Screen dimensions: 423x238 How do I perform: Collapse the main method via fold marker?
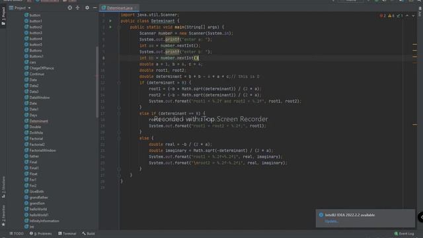(119, 27)
